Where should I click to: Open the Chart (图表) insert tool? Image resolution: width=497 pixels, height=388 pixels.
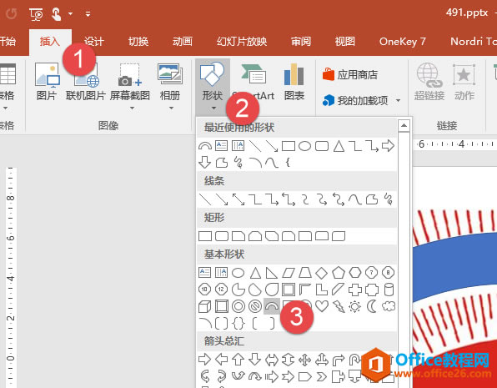point(294,82)
